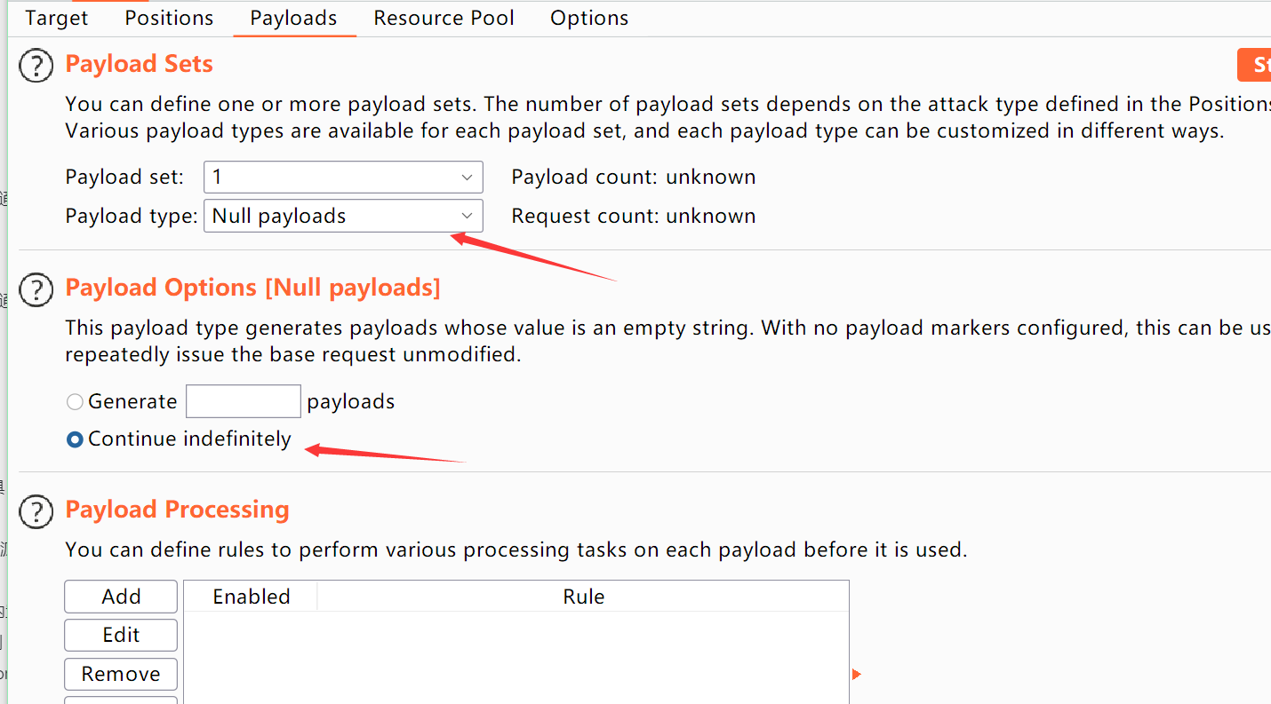The height and width of the screenshot is (704, 1271).
Task: Click the Edit rule button
Action: [121, 636]
